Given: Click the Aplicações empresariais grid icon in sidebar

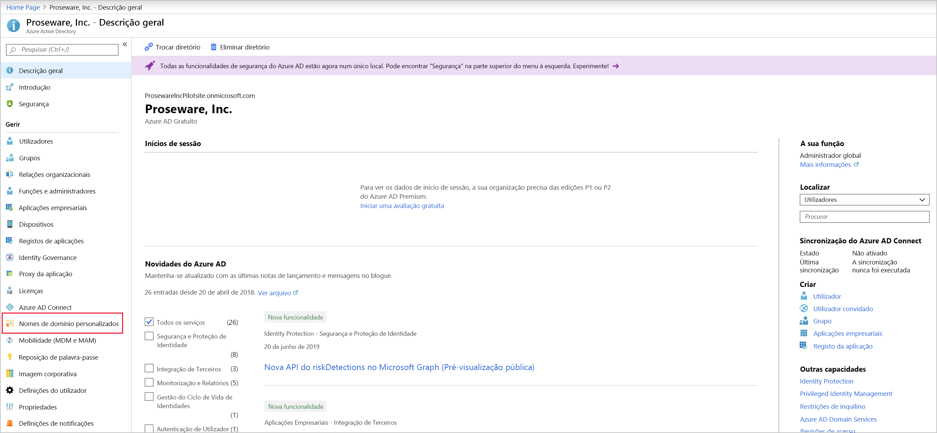Looking at the screenshot, I should (x=10, y=208).
